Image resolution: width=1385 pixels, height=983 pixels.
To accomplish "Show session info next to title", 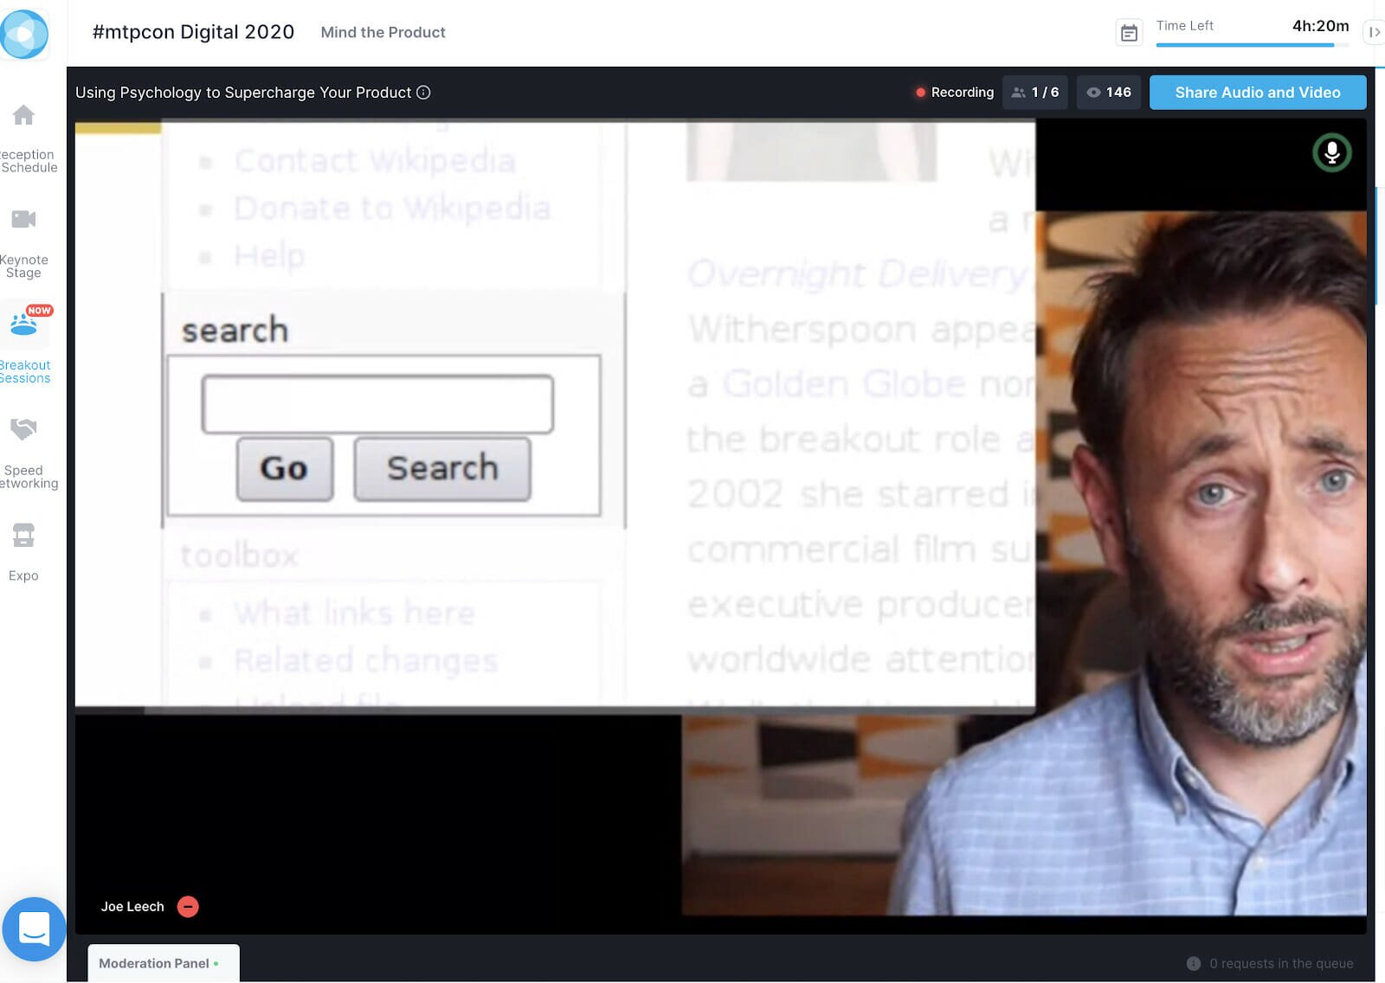I will [423, 93].
